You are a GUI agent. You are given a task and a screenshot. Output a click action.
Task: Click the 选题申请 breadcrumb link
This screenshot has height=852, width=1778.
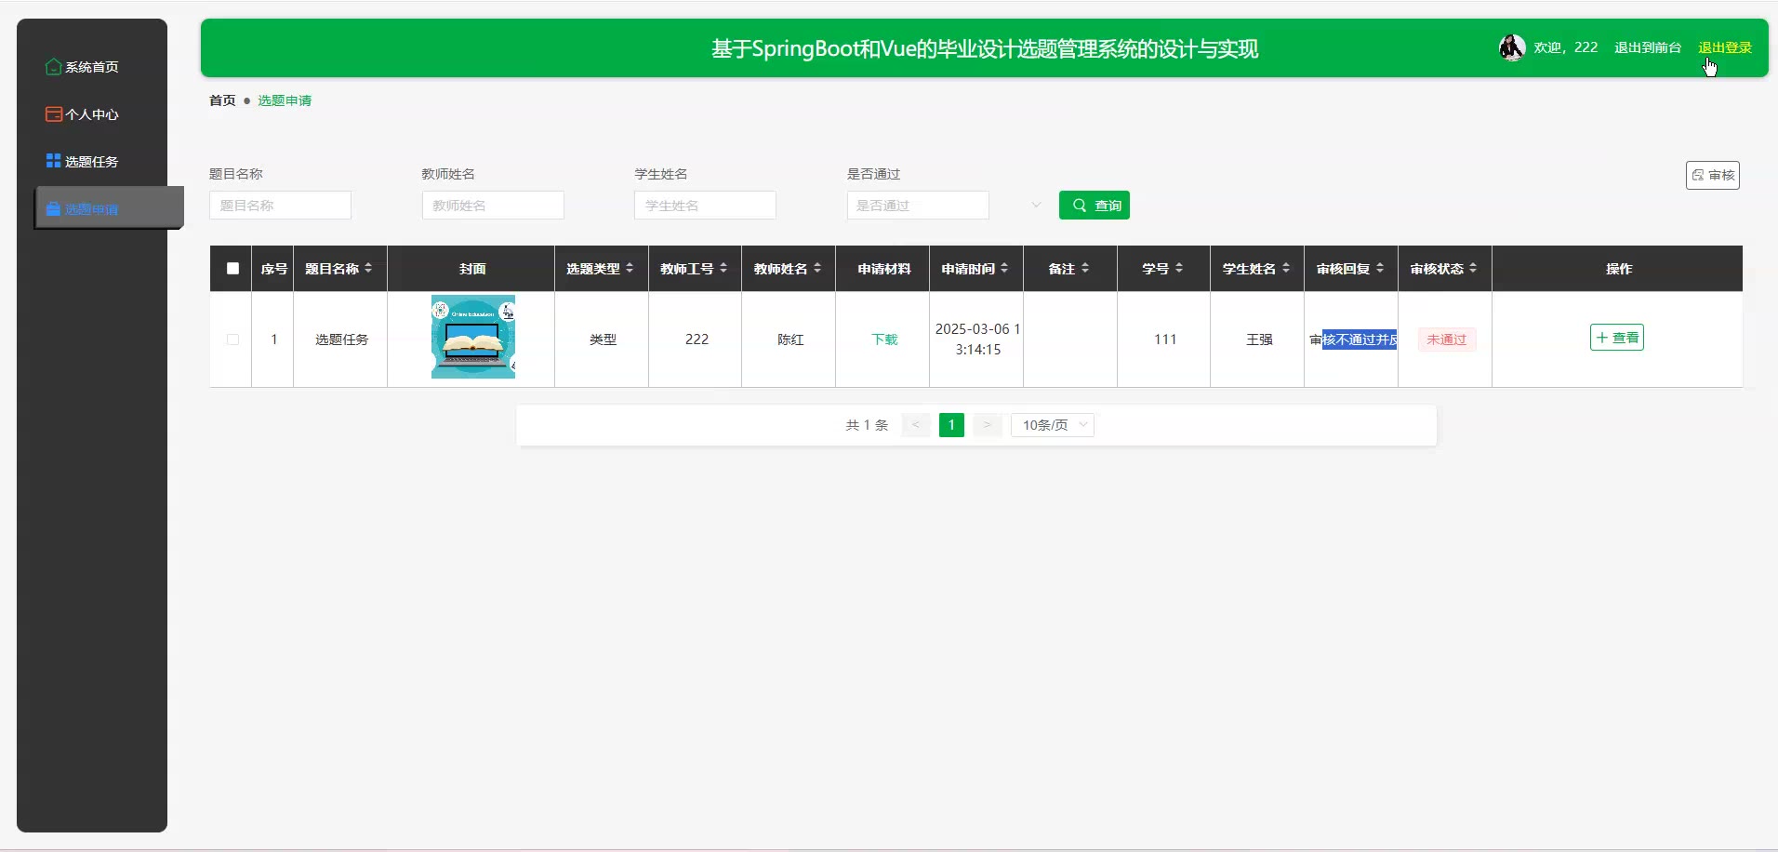pos(285,100)
